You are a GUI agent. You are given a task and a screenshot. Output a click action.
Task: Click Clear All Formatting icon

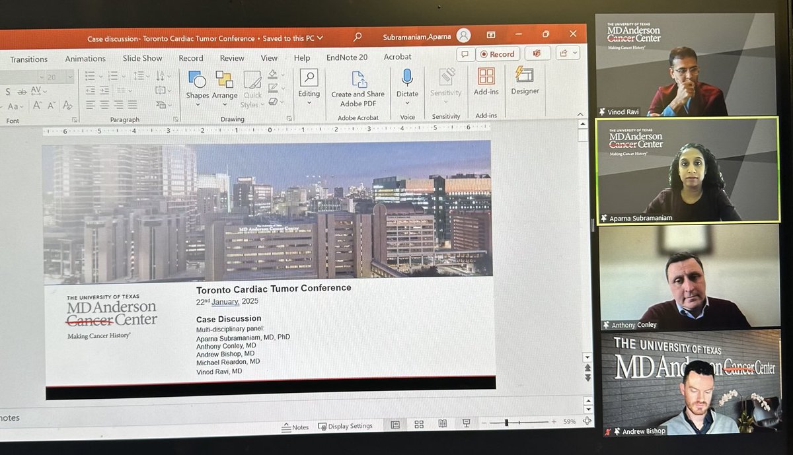click(x=67, y=106)
